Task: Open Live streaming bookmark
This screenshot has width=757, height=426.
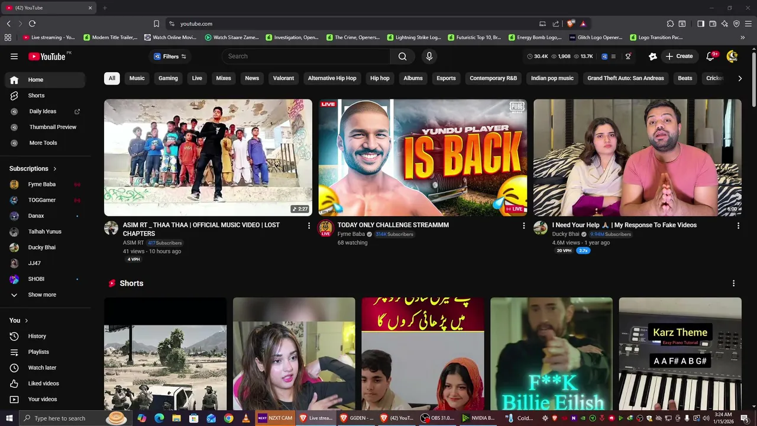Action: [x=48, y=37]
